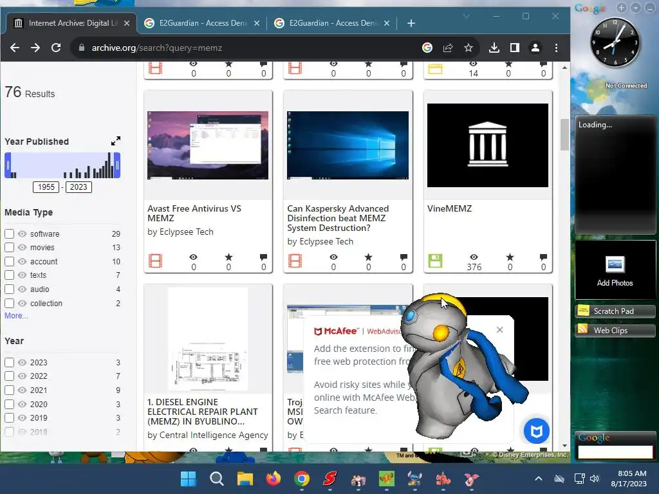Toggle the eye icon next to texts
Viewport: 659px width, 494px height.
coord(23,275)
